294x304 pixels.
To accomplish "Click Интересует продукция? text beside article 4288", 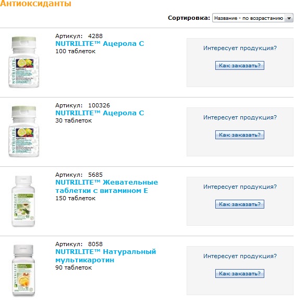I will pyautogui.click(x=240, y=48).
